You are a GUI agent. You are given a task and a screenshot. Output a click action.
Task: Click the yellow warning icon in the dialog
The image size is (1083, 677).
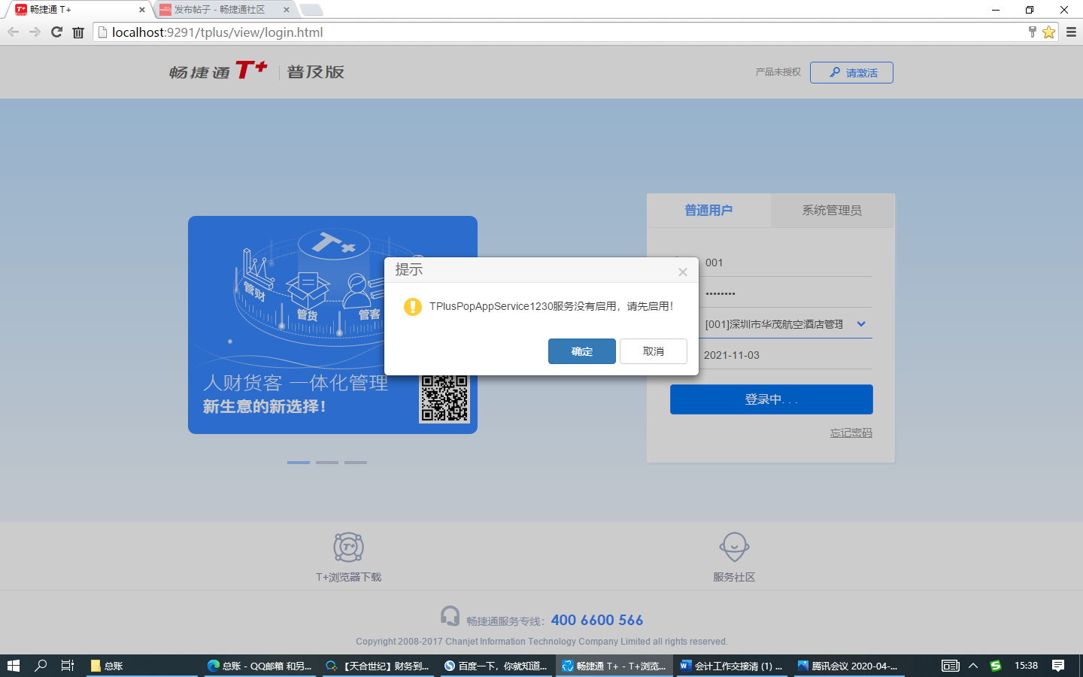[413, 307]
